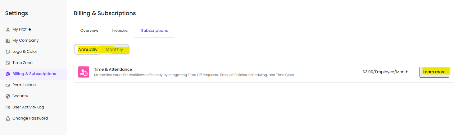Viewport: 454px width, 135px height.
Task: Click the Time Zone clock icon
Action: point(8,63)
